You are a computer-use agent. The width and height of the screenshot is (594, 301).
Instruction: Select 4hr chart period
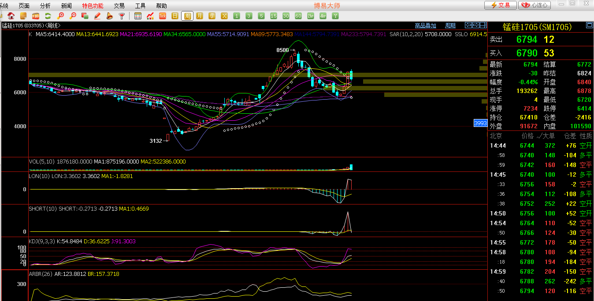(x=323, y=16)
